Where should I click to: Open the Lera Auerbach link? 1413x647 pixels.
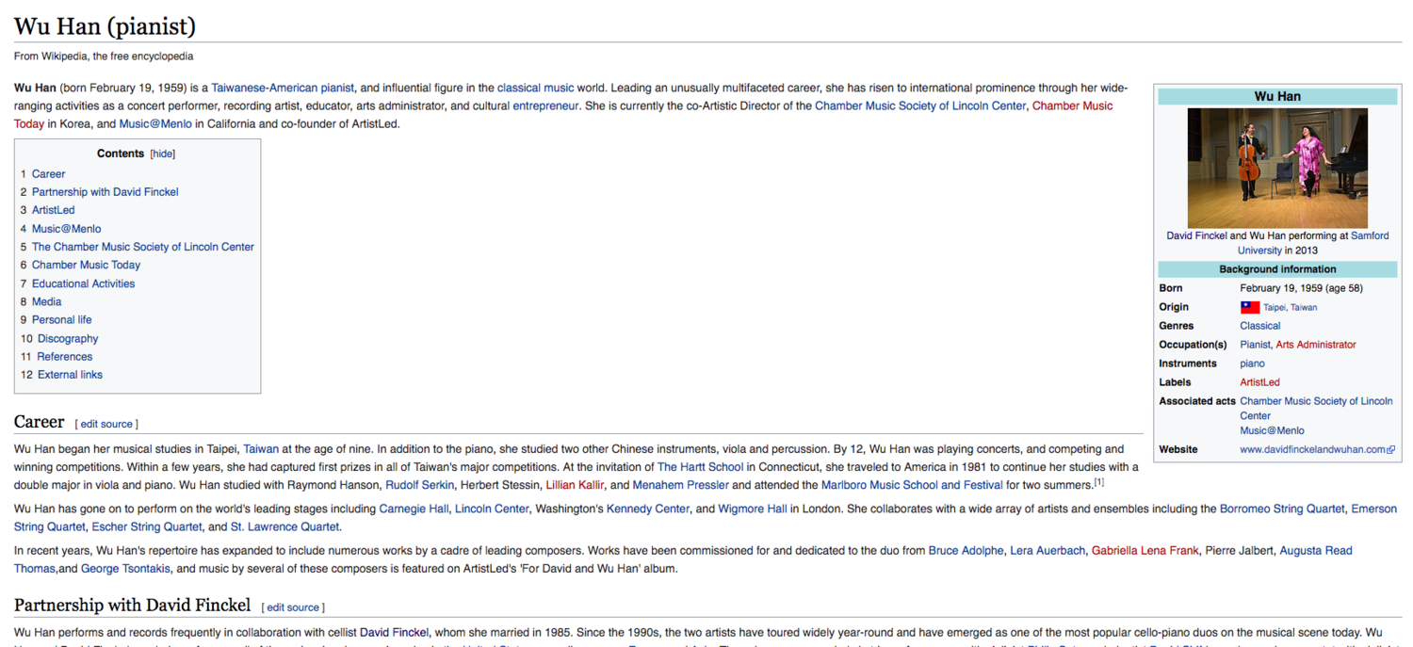point(1048,551)
